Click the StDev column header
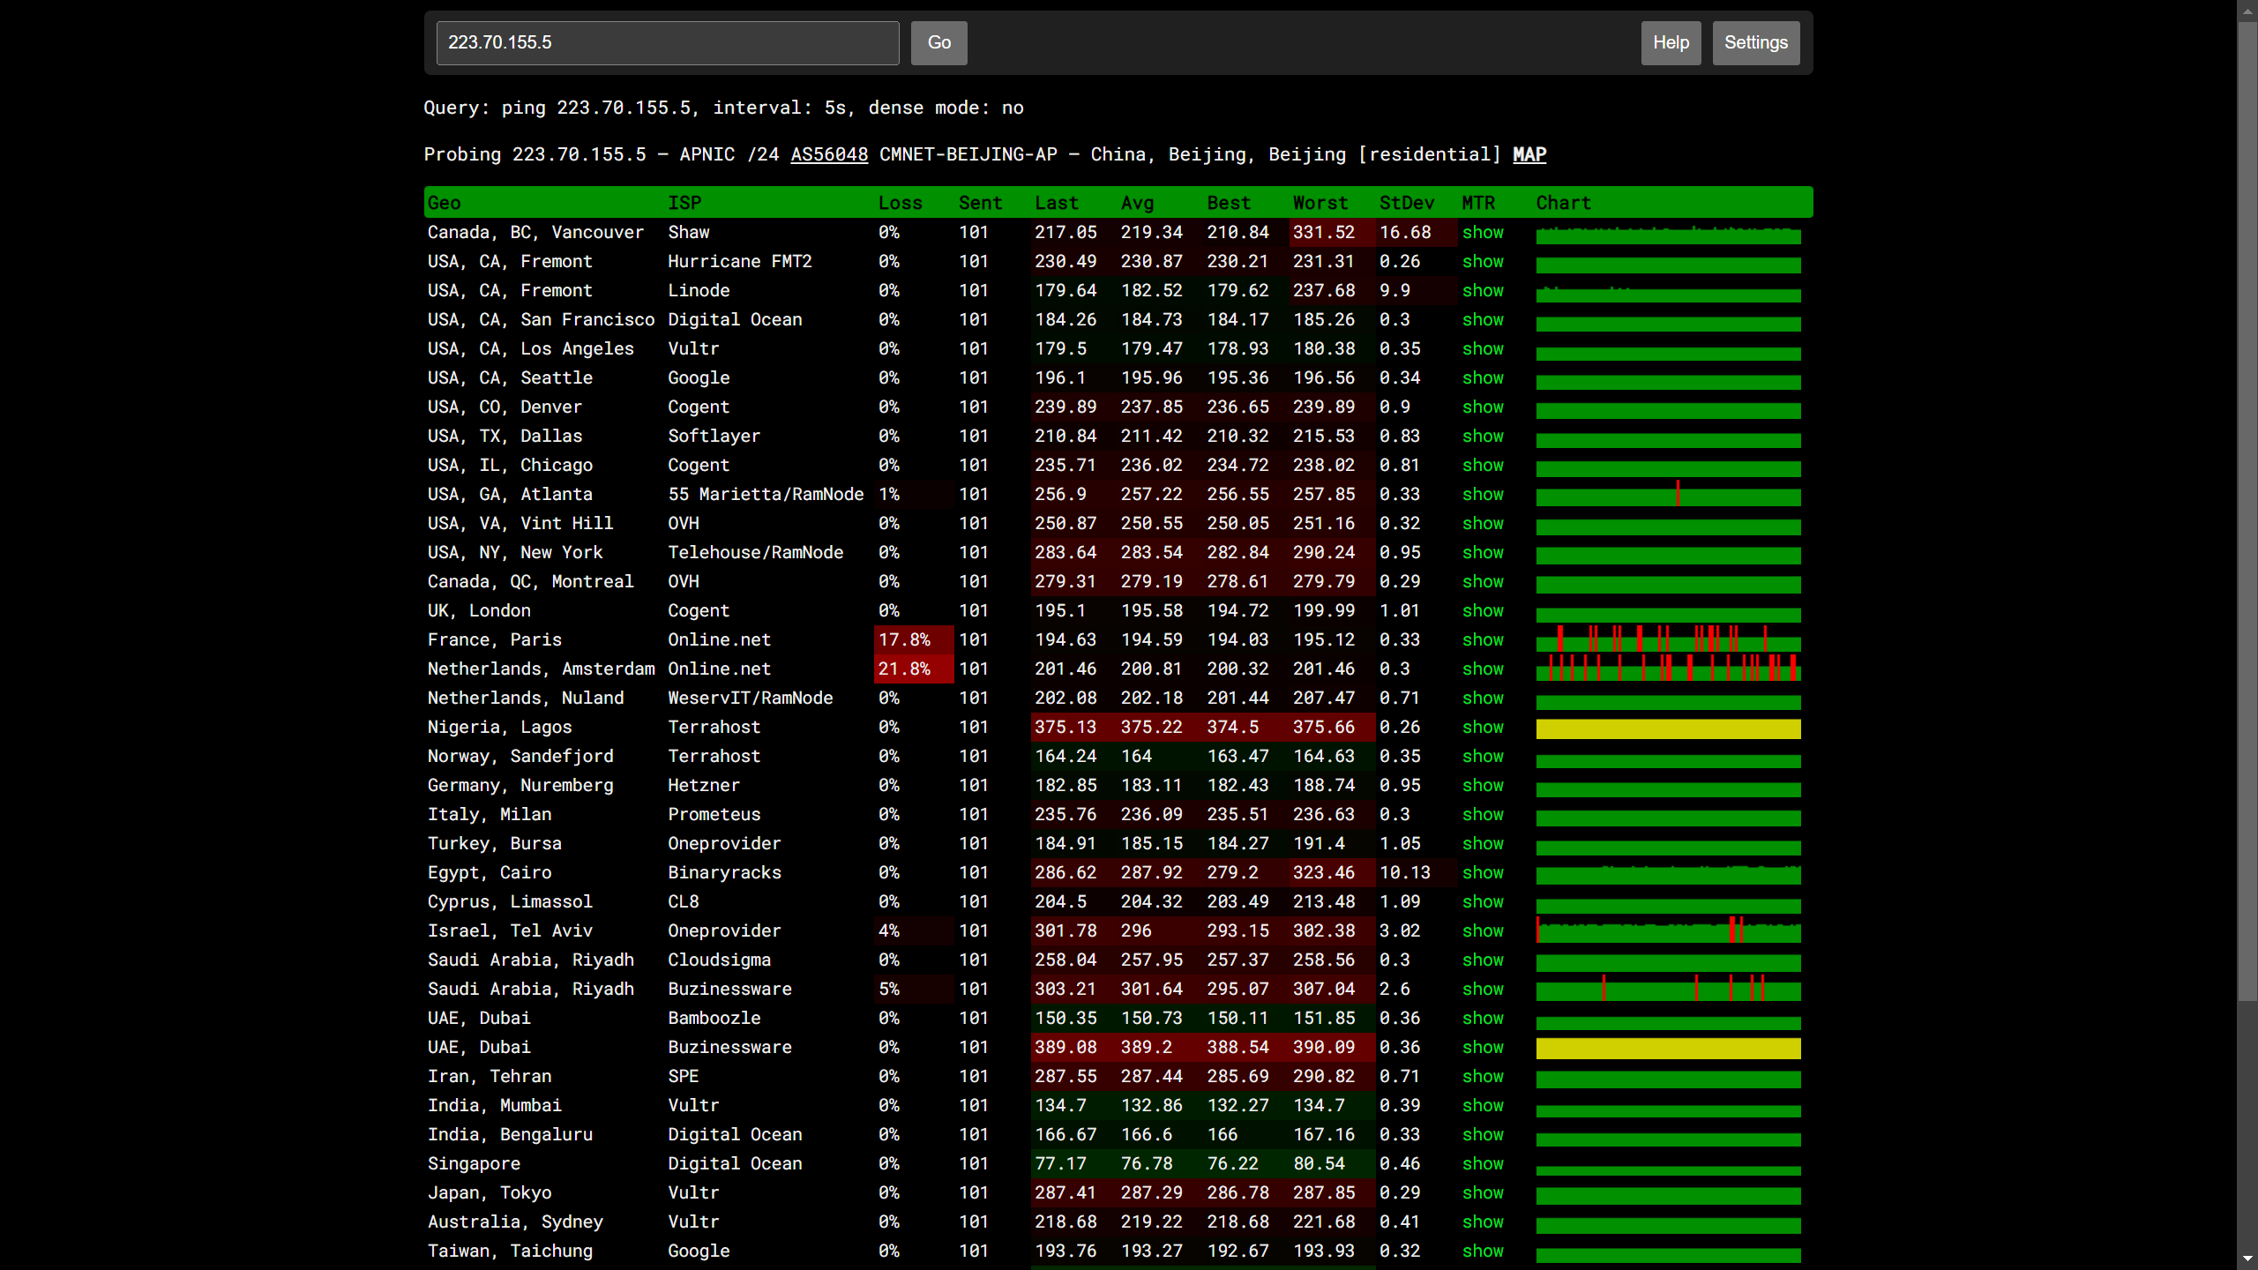2258x1270 pixels. 1406,203
